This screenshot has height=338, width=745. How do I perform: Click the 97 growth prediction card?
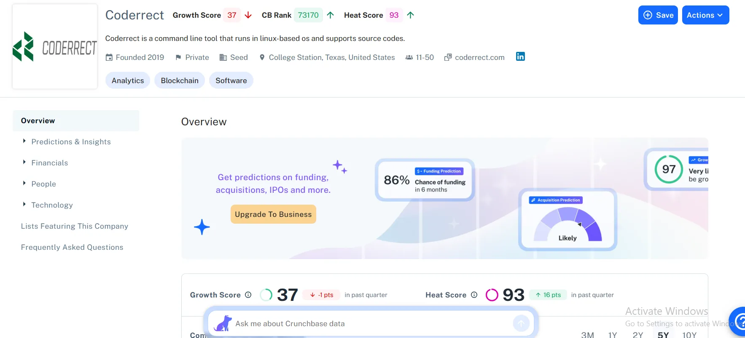point(677,169)
